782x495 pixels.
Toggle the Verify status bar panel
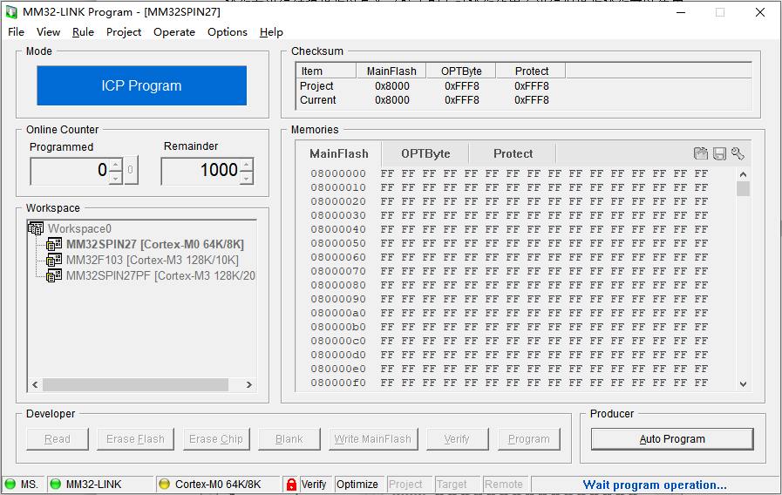[314, 484]
